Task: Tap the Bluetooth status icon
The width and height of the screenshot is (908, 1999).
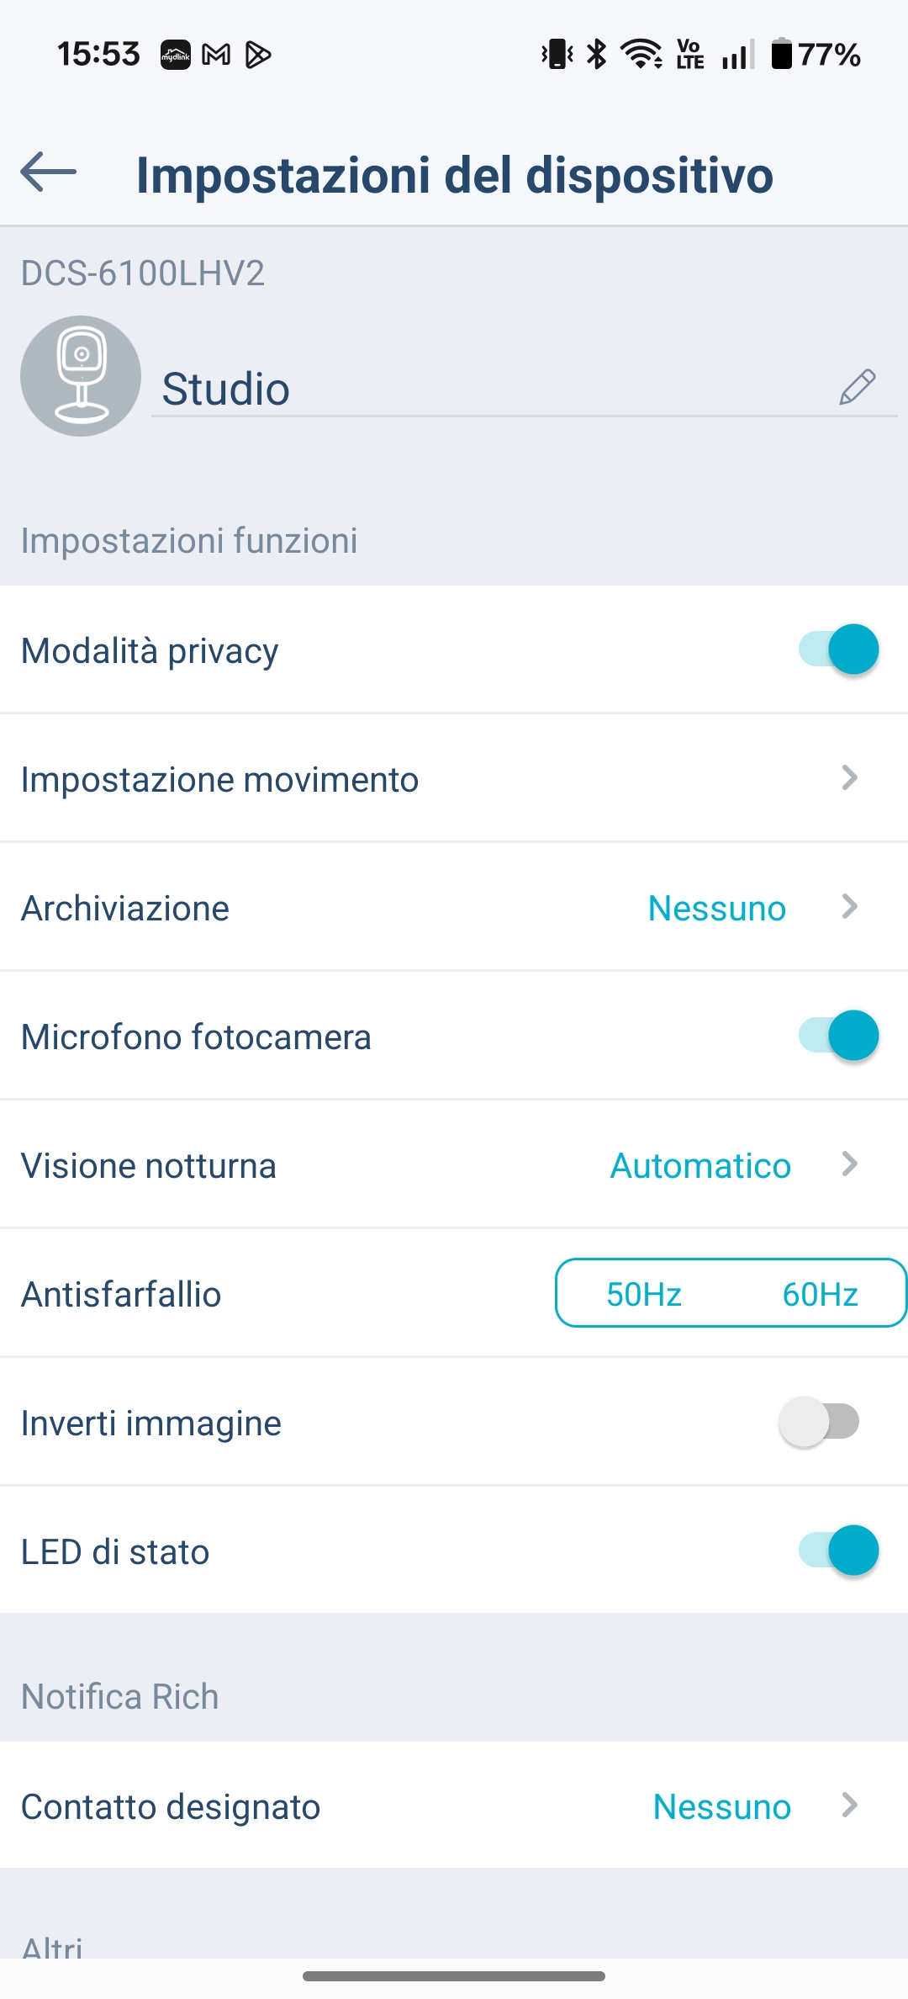Action: coord(597,55)
